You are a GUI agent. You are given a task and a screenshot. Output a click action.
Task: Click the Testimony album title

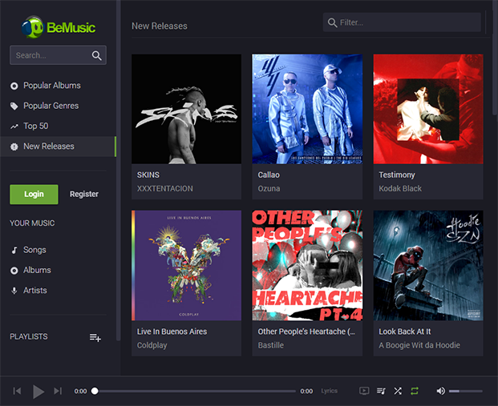[397, 175]
